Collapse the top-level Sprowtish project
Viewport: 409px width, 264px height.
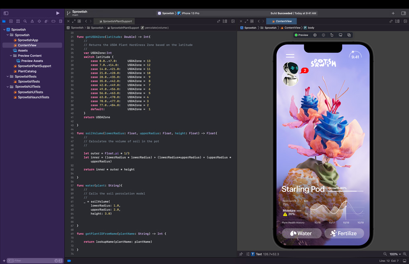pos(4,29)
